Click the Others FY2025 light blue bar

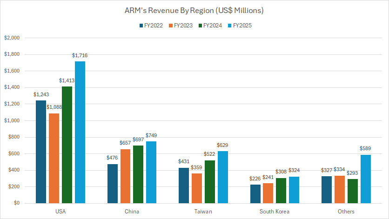[x=366, y=179]
